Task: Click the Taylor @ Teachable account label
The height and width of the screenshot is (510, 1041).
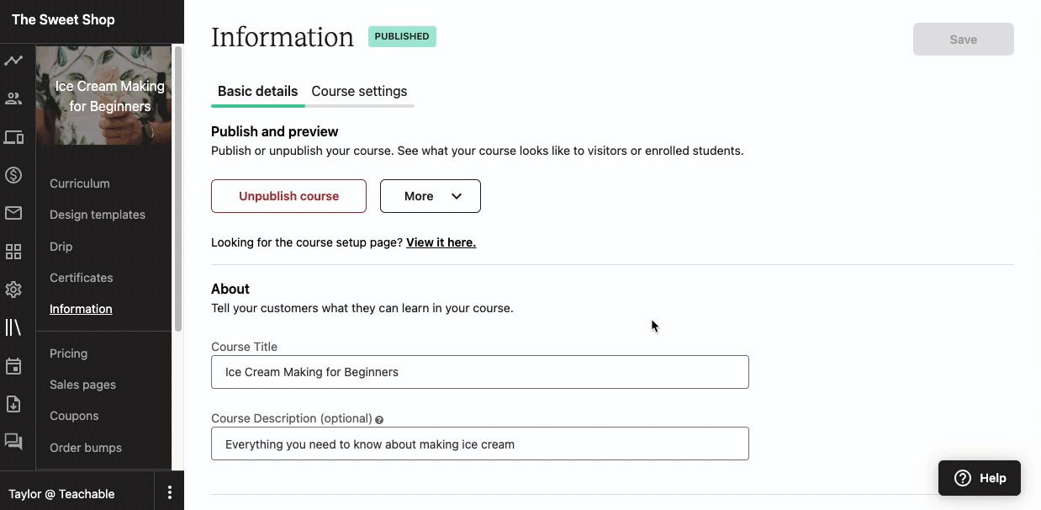Action: coord(61,494)
